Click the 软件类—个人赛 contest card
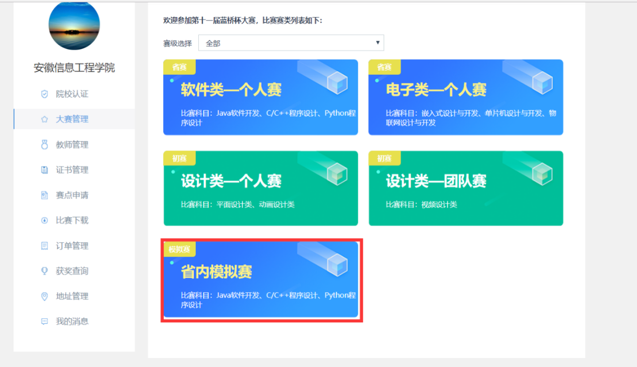The height and width of the screenshot is (367, 637). (261, 97)
